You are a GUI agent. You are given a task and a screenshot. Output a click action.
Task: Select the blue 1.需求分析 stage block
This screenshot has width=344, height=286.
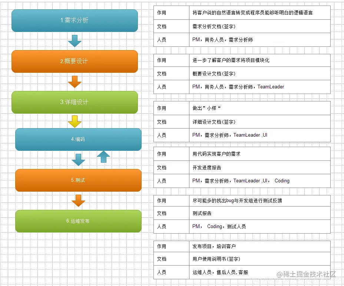click(75, 20)
